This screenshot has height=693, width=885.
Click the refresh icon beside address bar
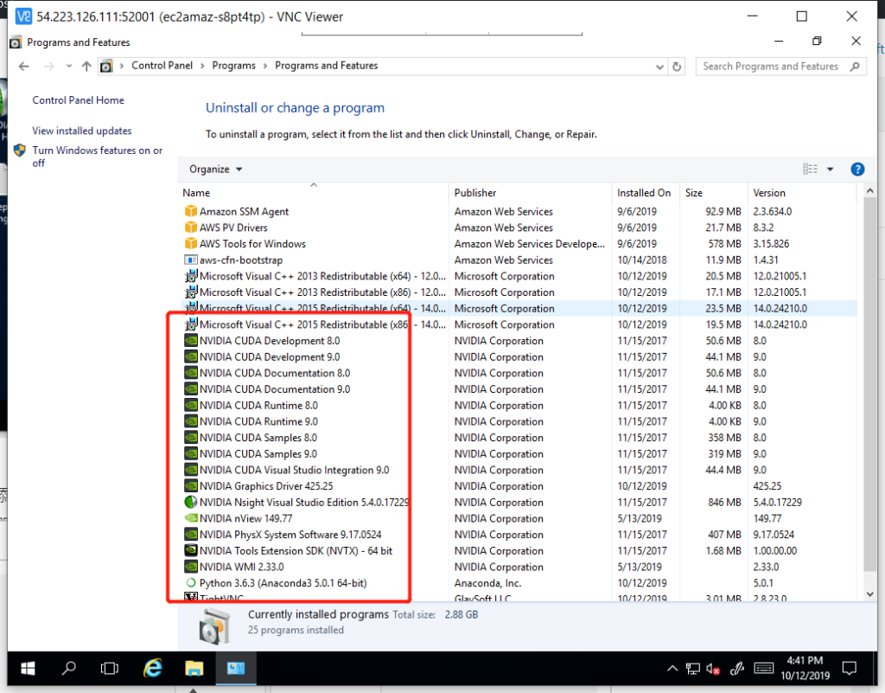coord(678,67)
